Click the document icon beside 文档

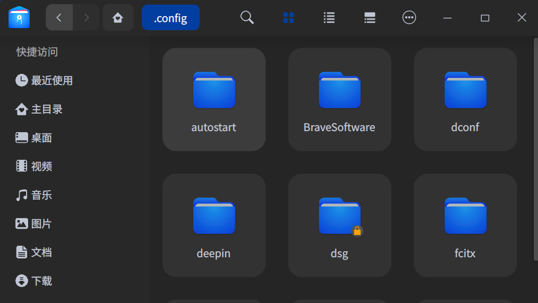pos(22,252)
